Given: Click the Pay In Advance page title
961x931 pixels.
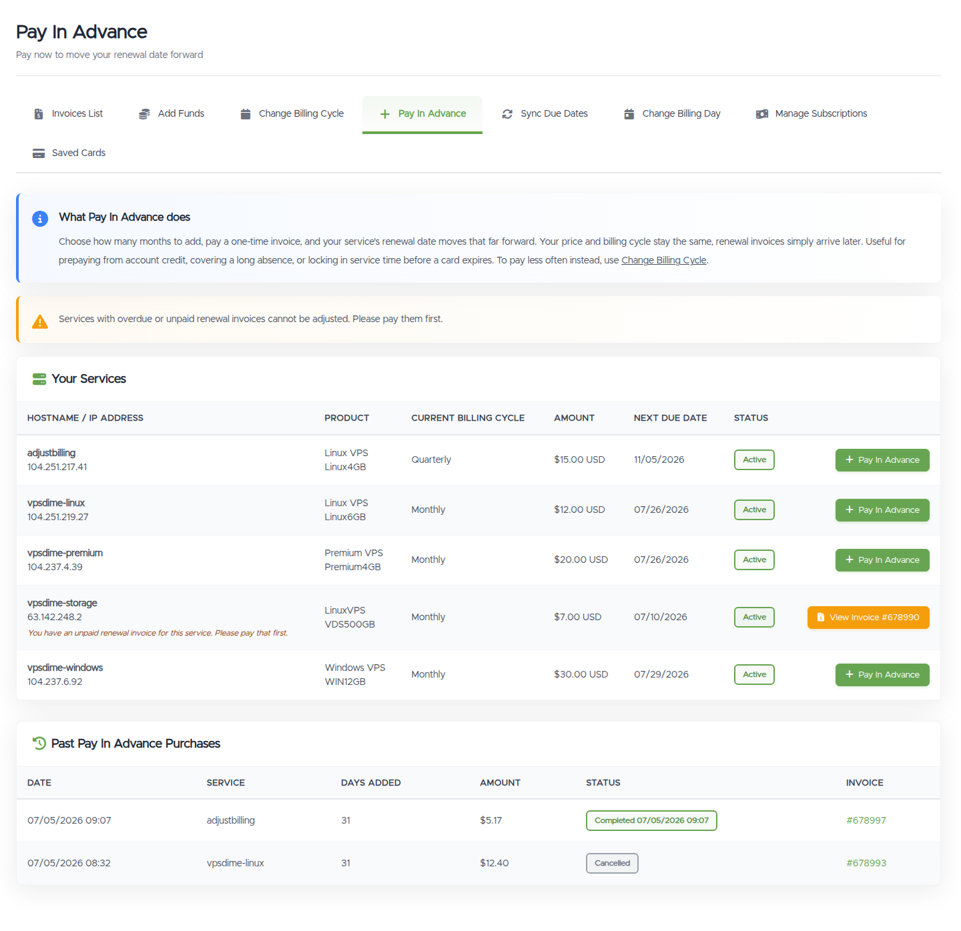Looking at the screenshot, I should tap(81, 32).
